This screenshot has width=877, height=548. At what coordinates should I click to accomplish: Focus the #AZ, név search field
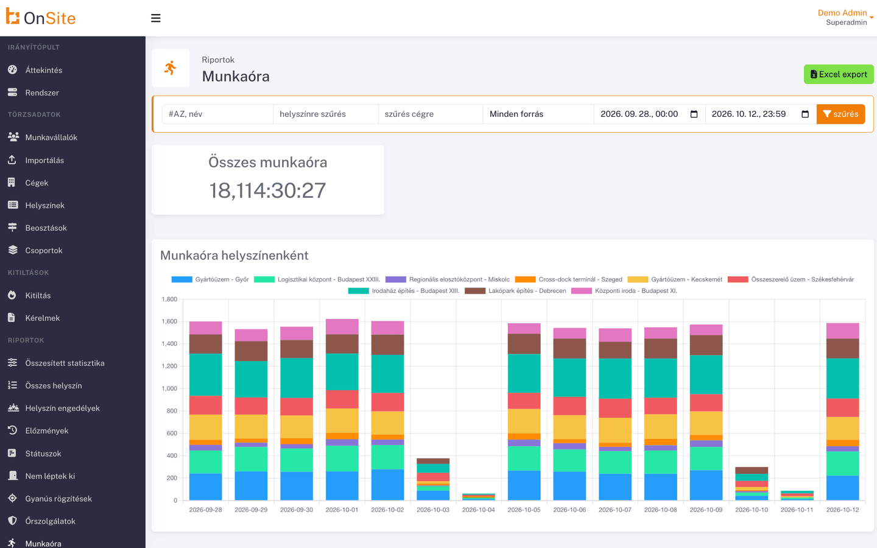tap(217, 114)
